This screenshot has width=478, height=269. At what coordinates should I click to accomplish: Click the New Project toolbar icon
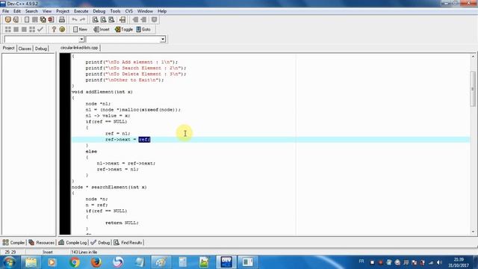point(8,19)
